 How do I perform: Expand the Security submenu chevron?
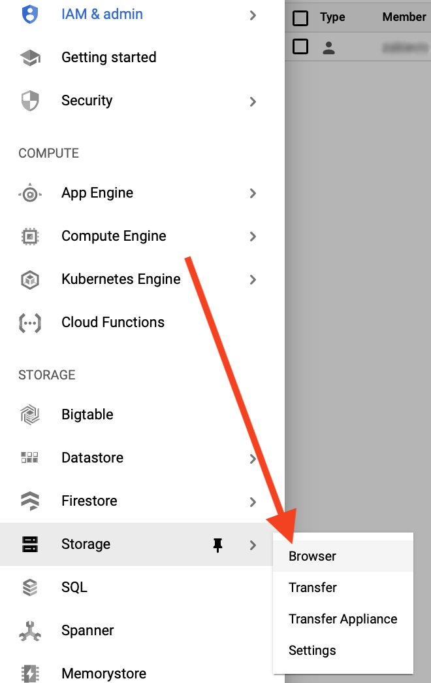point(253,101)
